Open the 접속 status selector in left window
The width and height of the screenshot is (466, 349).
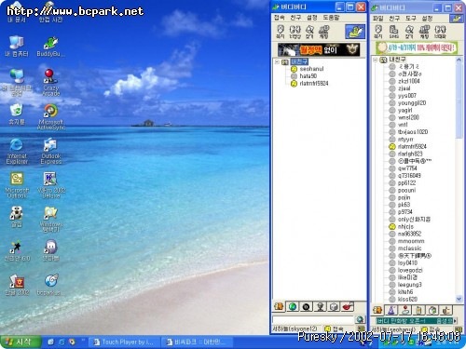[x=334, y=329]
